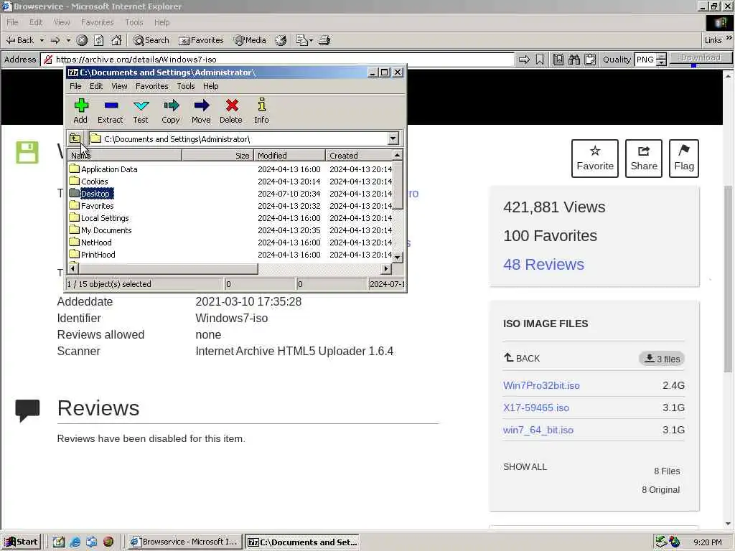Go to Home page in Internet Explorer
Viewport: 735px width, 551px height.
tap(116, 40)
